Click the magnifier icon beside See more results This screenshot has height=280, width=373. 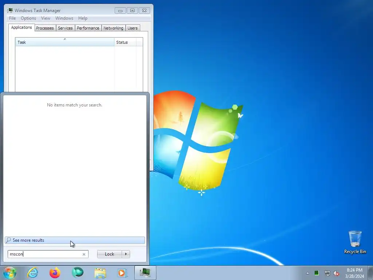8,240
